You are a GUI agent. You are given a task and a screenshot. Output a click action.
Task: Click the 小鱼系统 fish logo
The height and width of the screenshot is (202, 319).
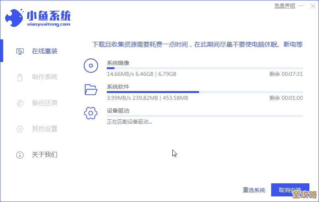pos(14,18)
